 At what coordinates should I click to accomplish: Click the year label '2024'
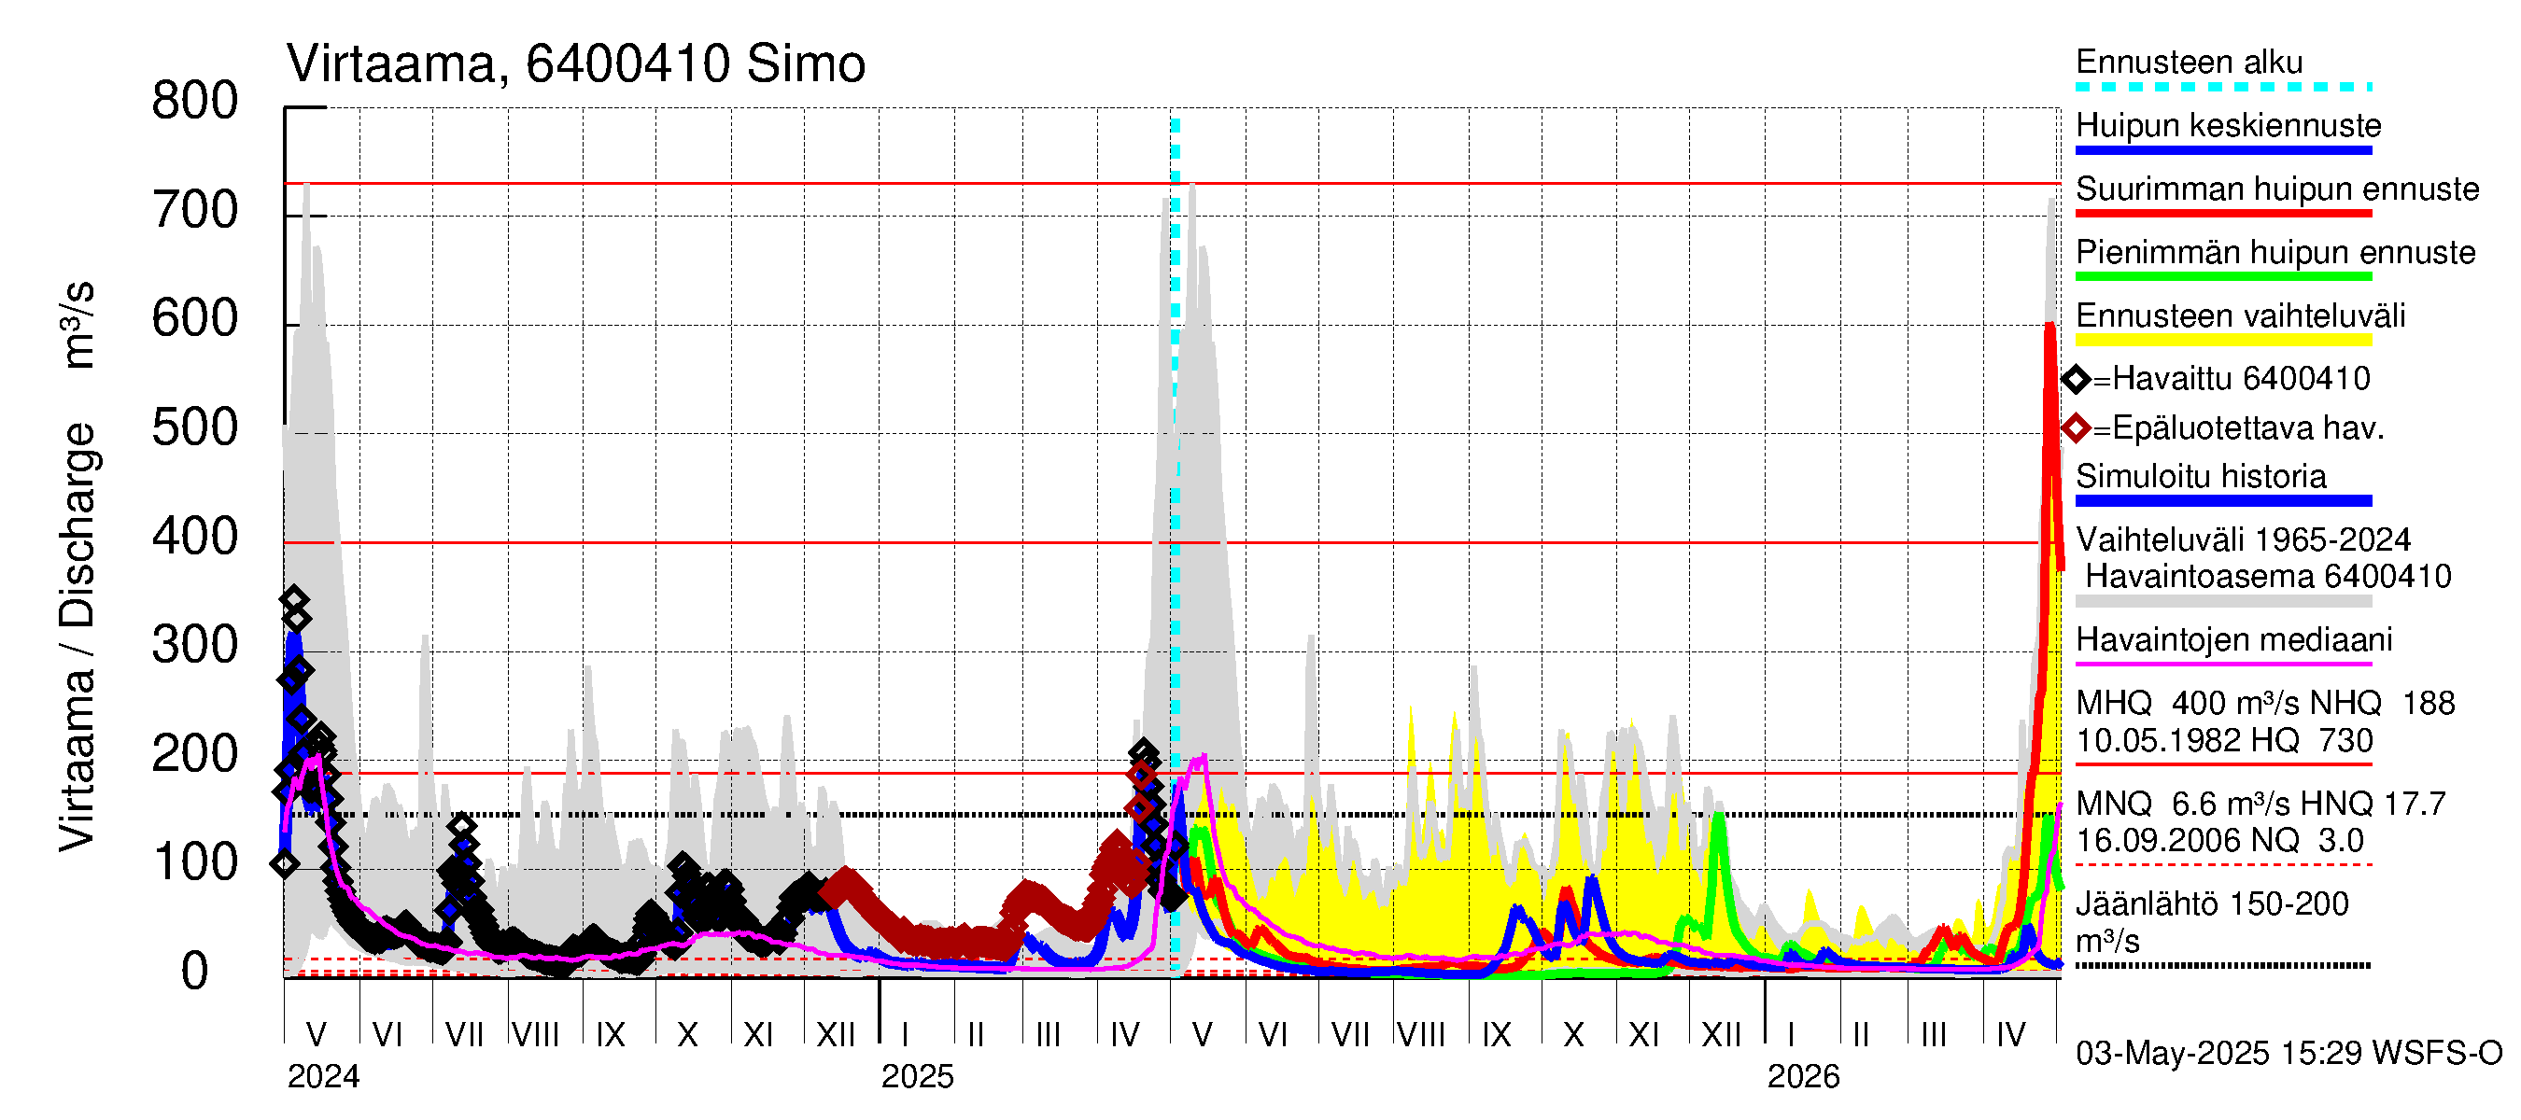(323, 1077)
